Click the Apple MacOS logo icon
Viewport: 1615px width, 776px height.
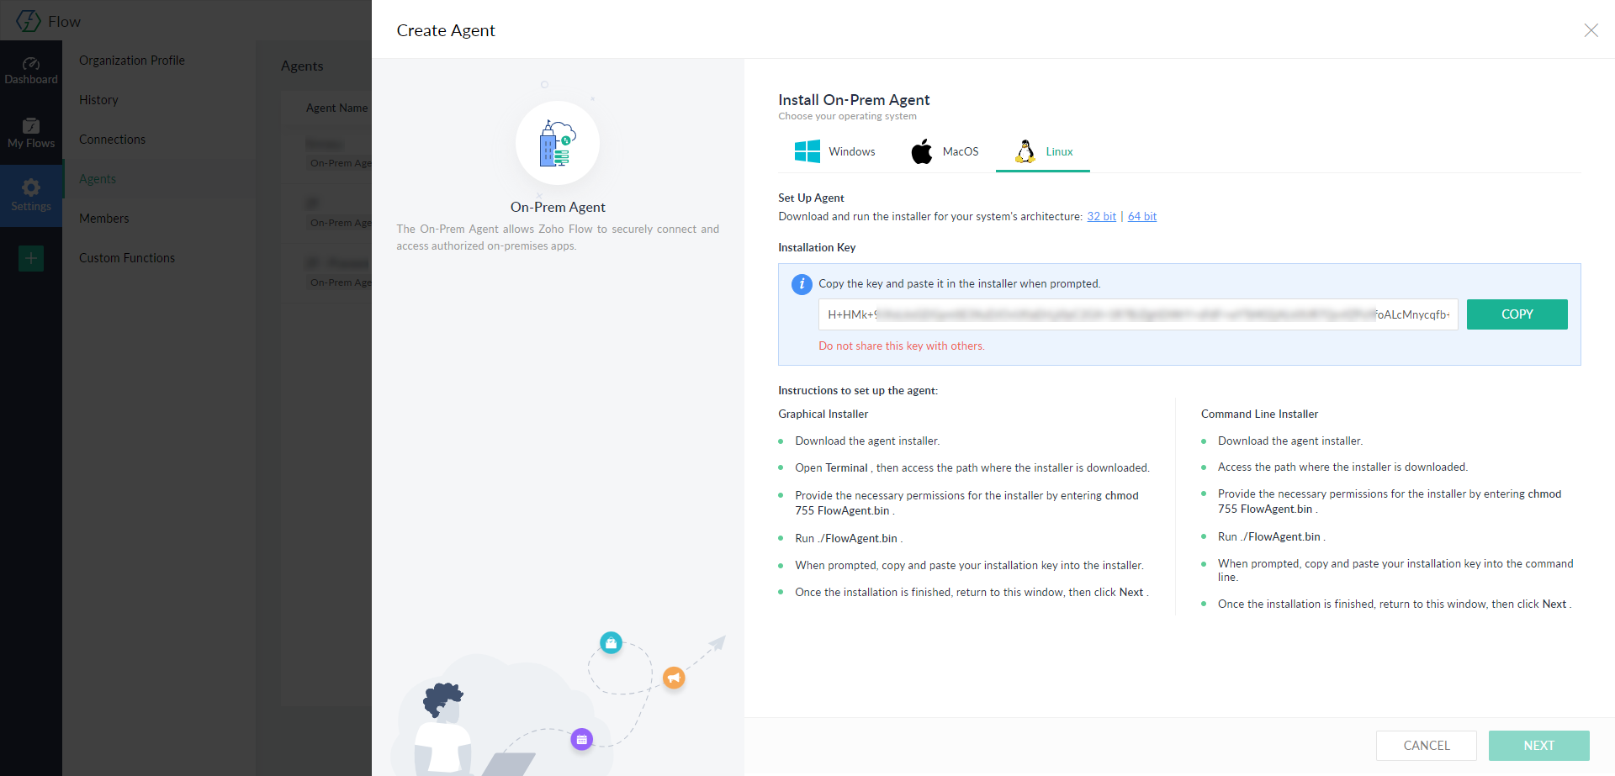(922, 151)
